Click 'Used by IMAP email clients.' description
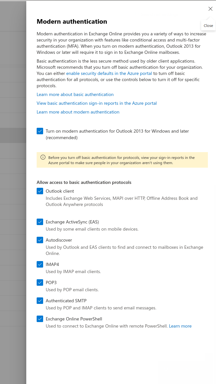This screenshot has height=384, width=216. point(73,271)
